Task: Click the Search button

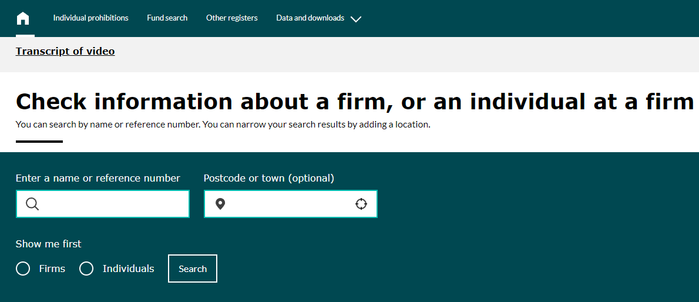Action: [193, 269]
